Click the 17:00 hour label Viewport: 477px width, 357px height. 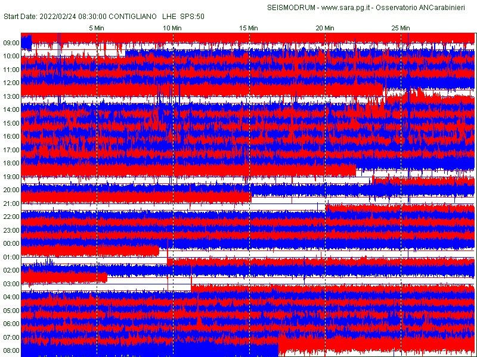[x=11, y=150]
